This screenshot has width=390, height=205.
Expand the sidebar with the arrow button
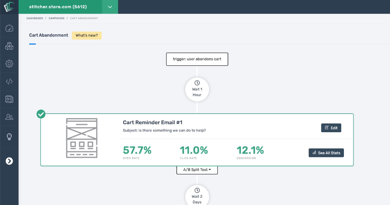[9, 161]
